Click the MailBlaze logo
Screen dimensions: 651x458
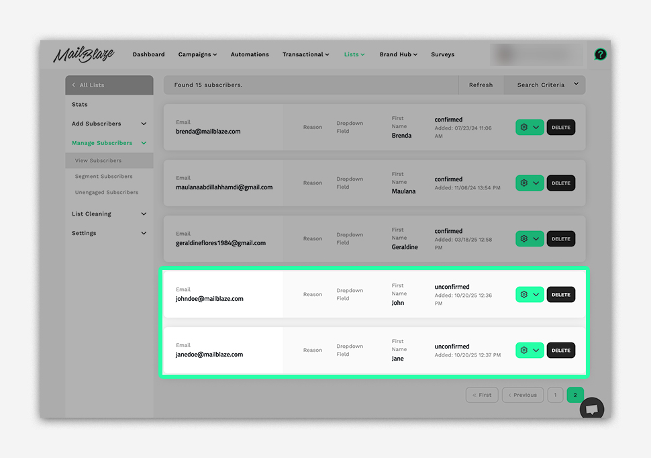pyautogui.click(x=84, y=55)
